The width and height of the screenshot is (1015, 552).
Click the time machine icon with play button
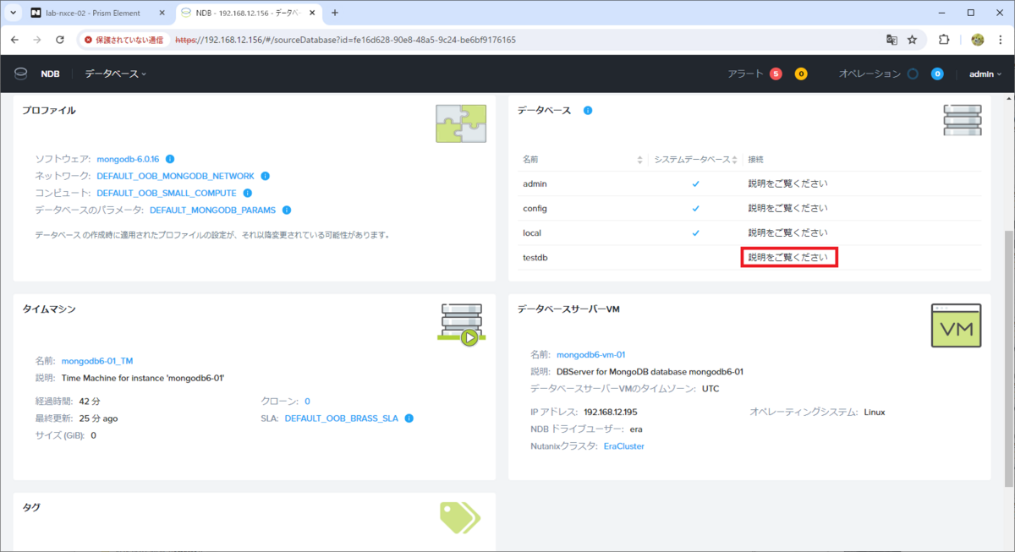tap(461, 325)
